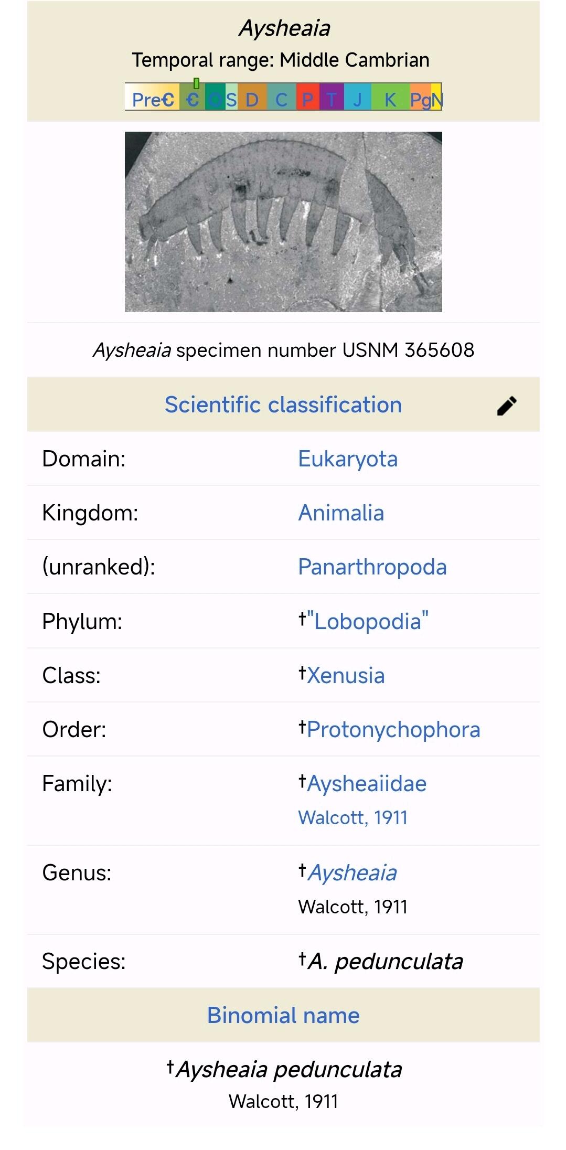Open the Scientific classification link
This screenshot has height=1150, width=566.
click(x=283, y=405)
